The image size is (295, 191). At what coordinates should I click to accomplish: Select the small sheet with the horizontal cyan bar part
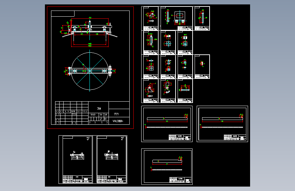tap(185, 91)
